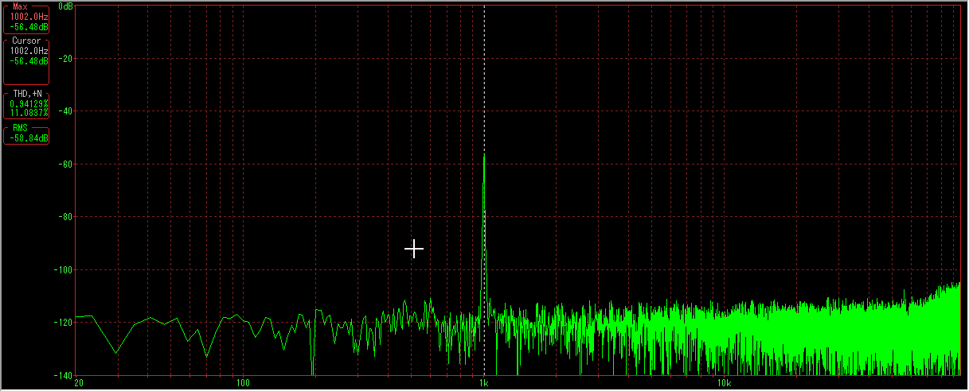Viewport: 969px width, 391px height.
Task: Click the RMS reading -58.84dB
Action: point(29,138)
